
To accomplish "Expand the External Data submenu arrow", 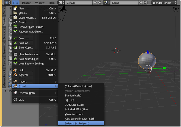I will [x=56, y=93].
